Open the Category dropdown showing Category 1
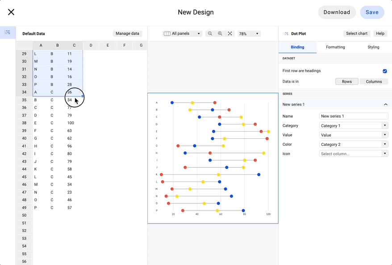 354,125
